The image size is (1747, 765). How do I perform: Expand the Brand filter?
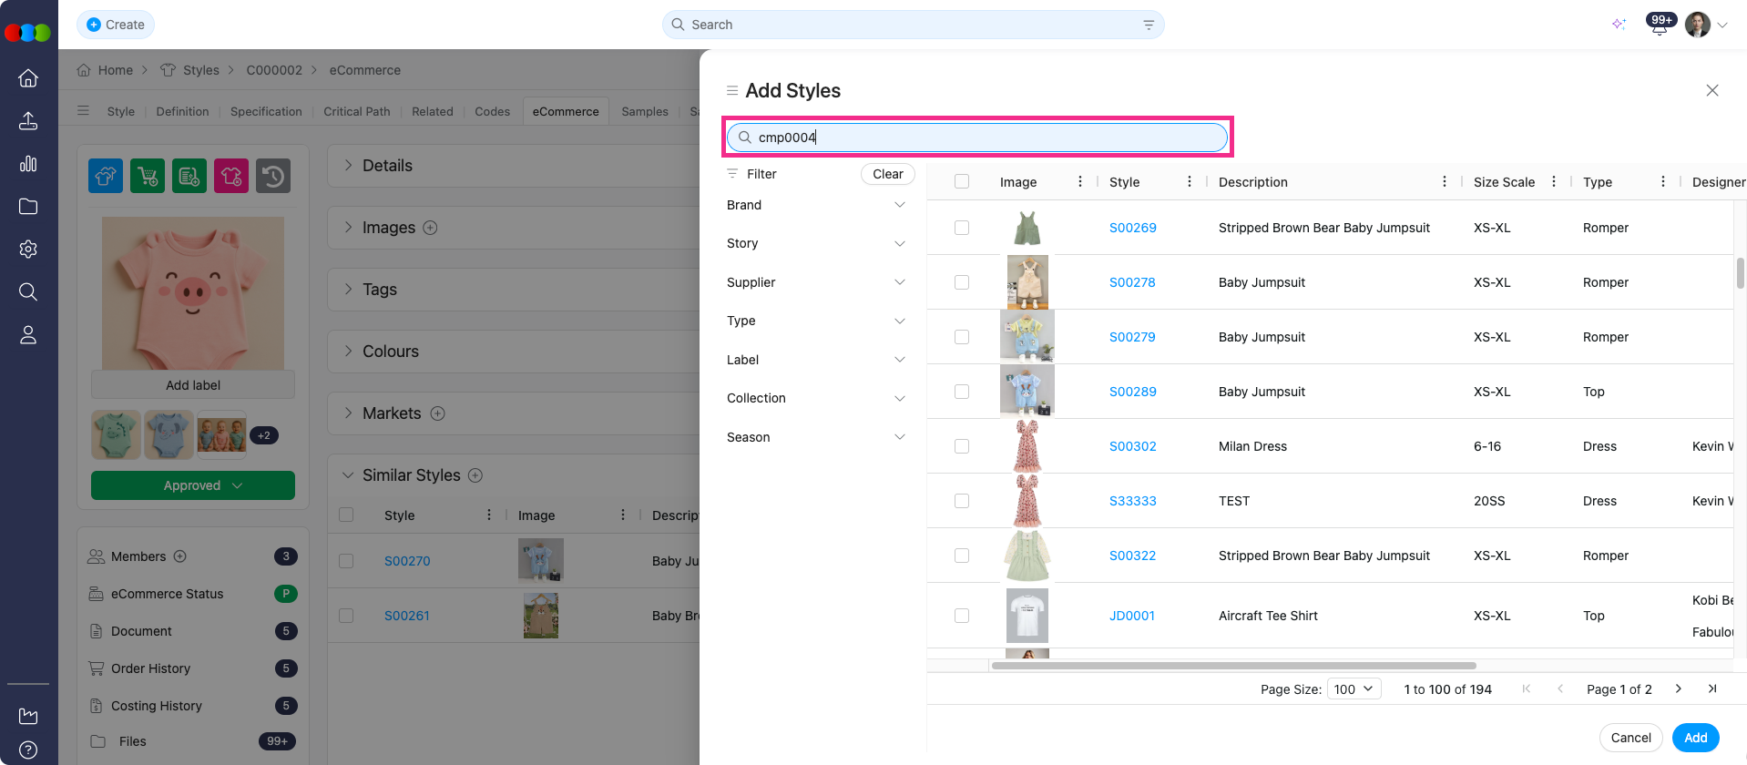[x=815, y=205]
